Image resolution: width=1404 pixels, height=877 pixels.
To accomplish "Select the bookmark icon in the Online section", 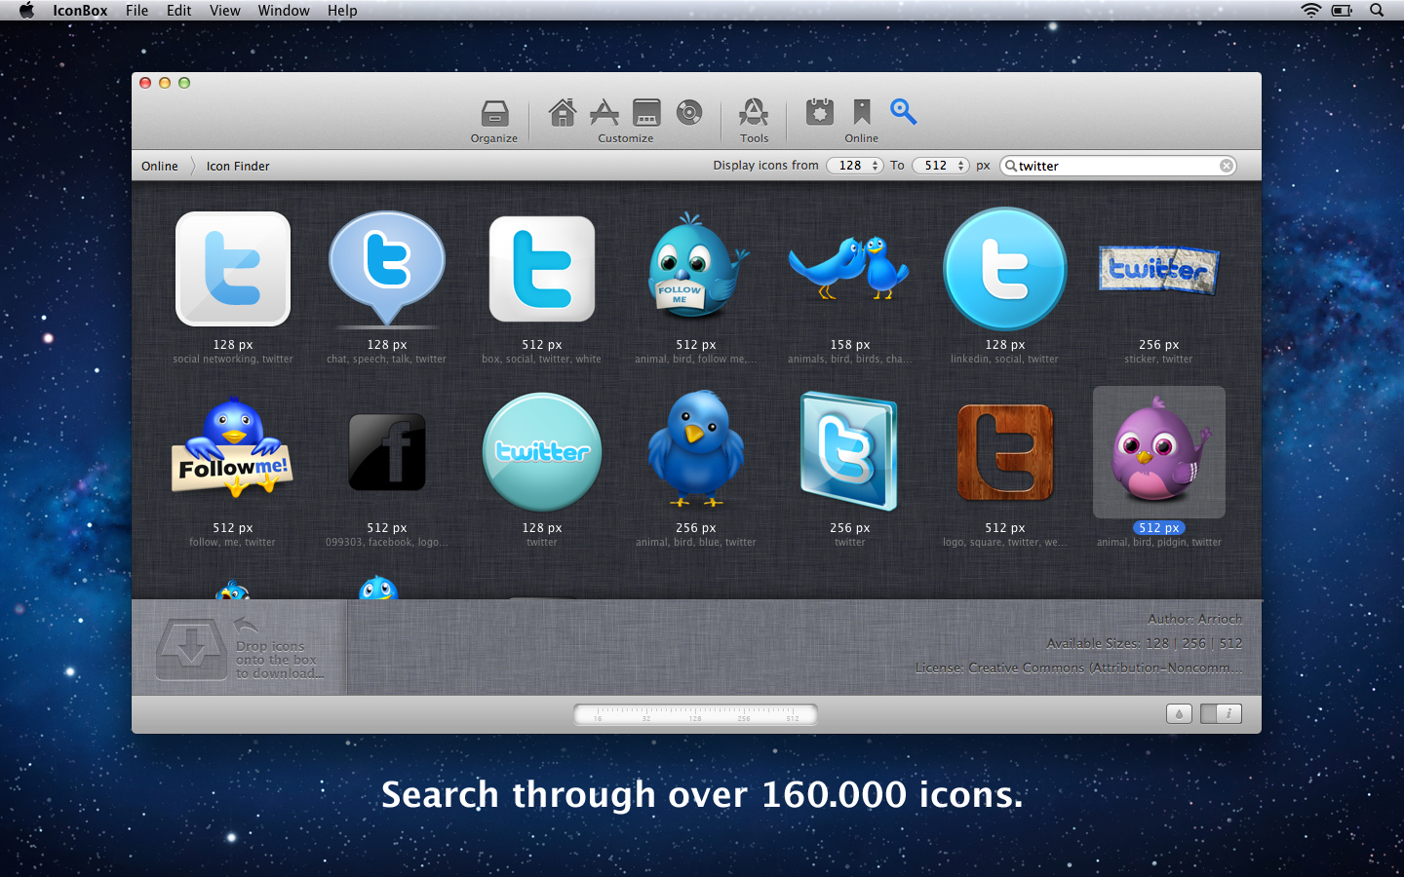I will point(861,112).
